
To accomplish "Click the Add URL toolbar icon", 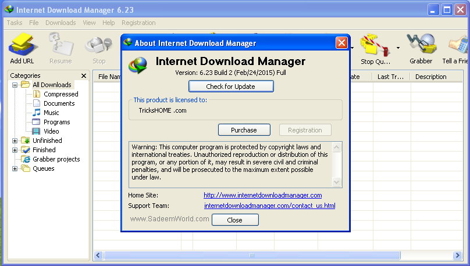I will (x=23, y=44).
